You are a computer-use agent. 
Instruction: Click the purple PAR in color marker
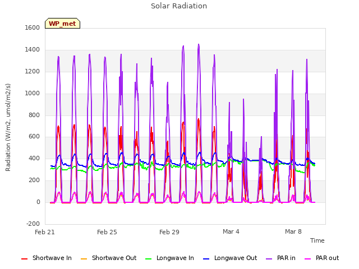pos(269,259)
